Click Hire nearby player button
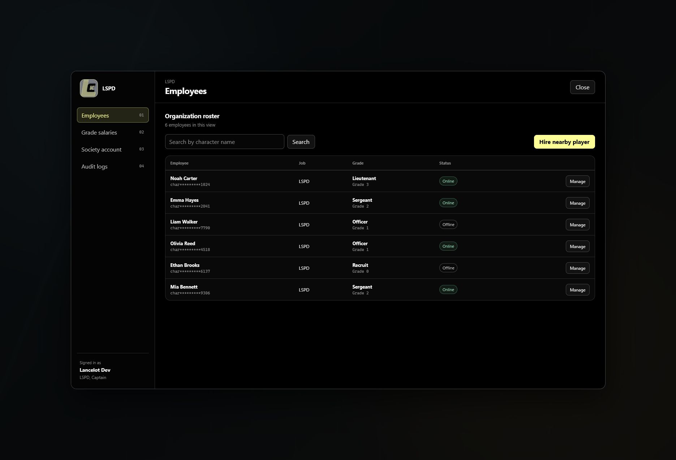This screenshot has height=460, width=676. click(564, 142)
